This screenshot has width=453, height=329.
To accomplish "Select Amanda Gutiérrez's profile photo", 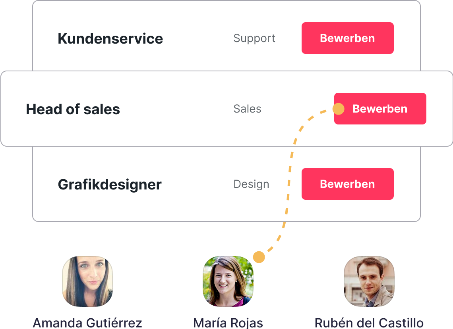I will pyautogui.click(x=87, y=281).
